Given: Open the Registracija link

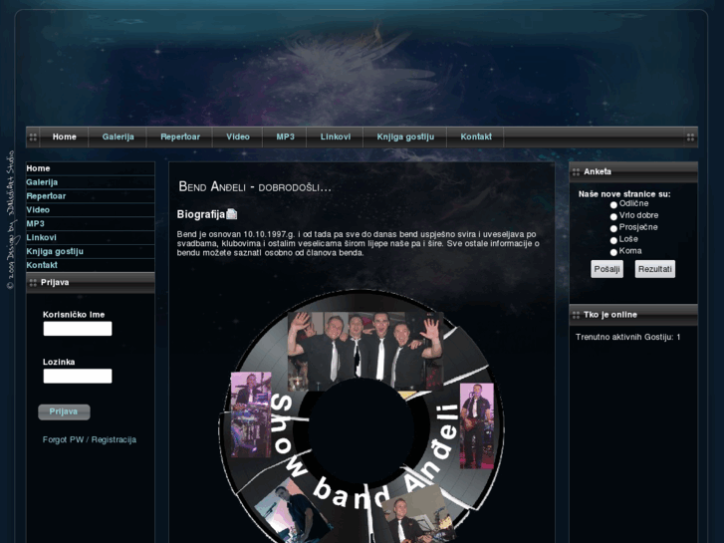Looking at the screenshot, I should click(x=114, y=440).
